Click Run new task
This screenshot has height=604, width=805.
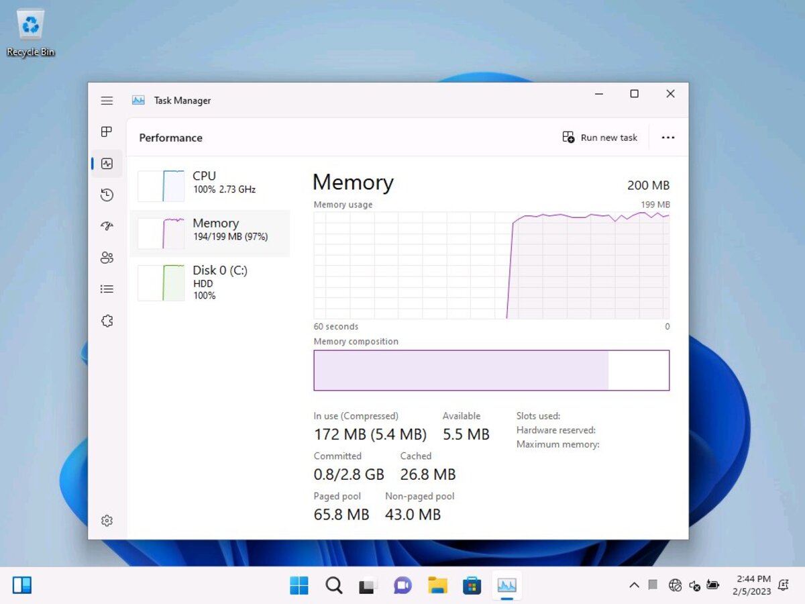click(x=600, y=137)
